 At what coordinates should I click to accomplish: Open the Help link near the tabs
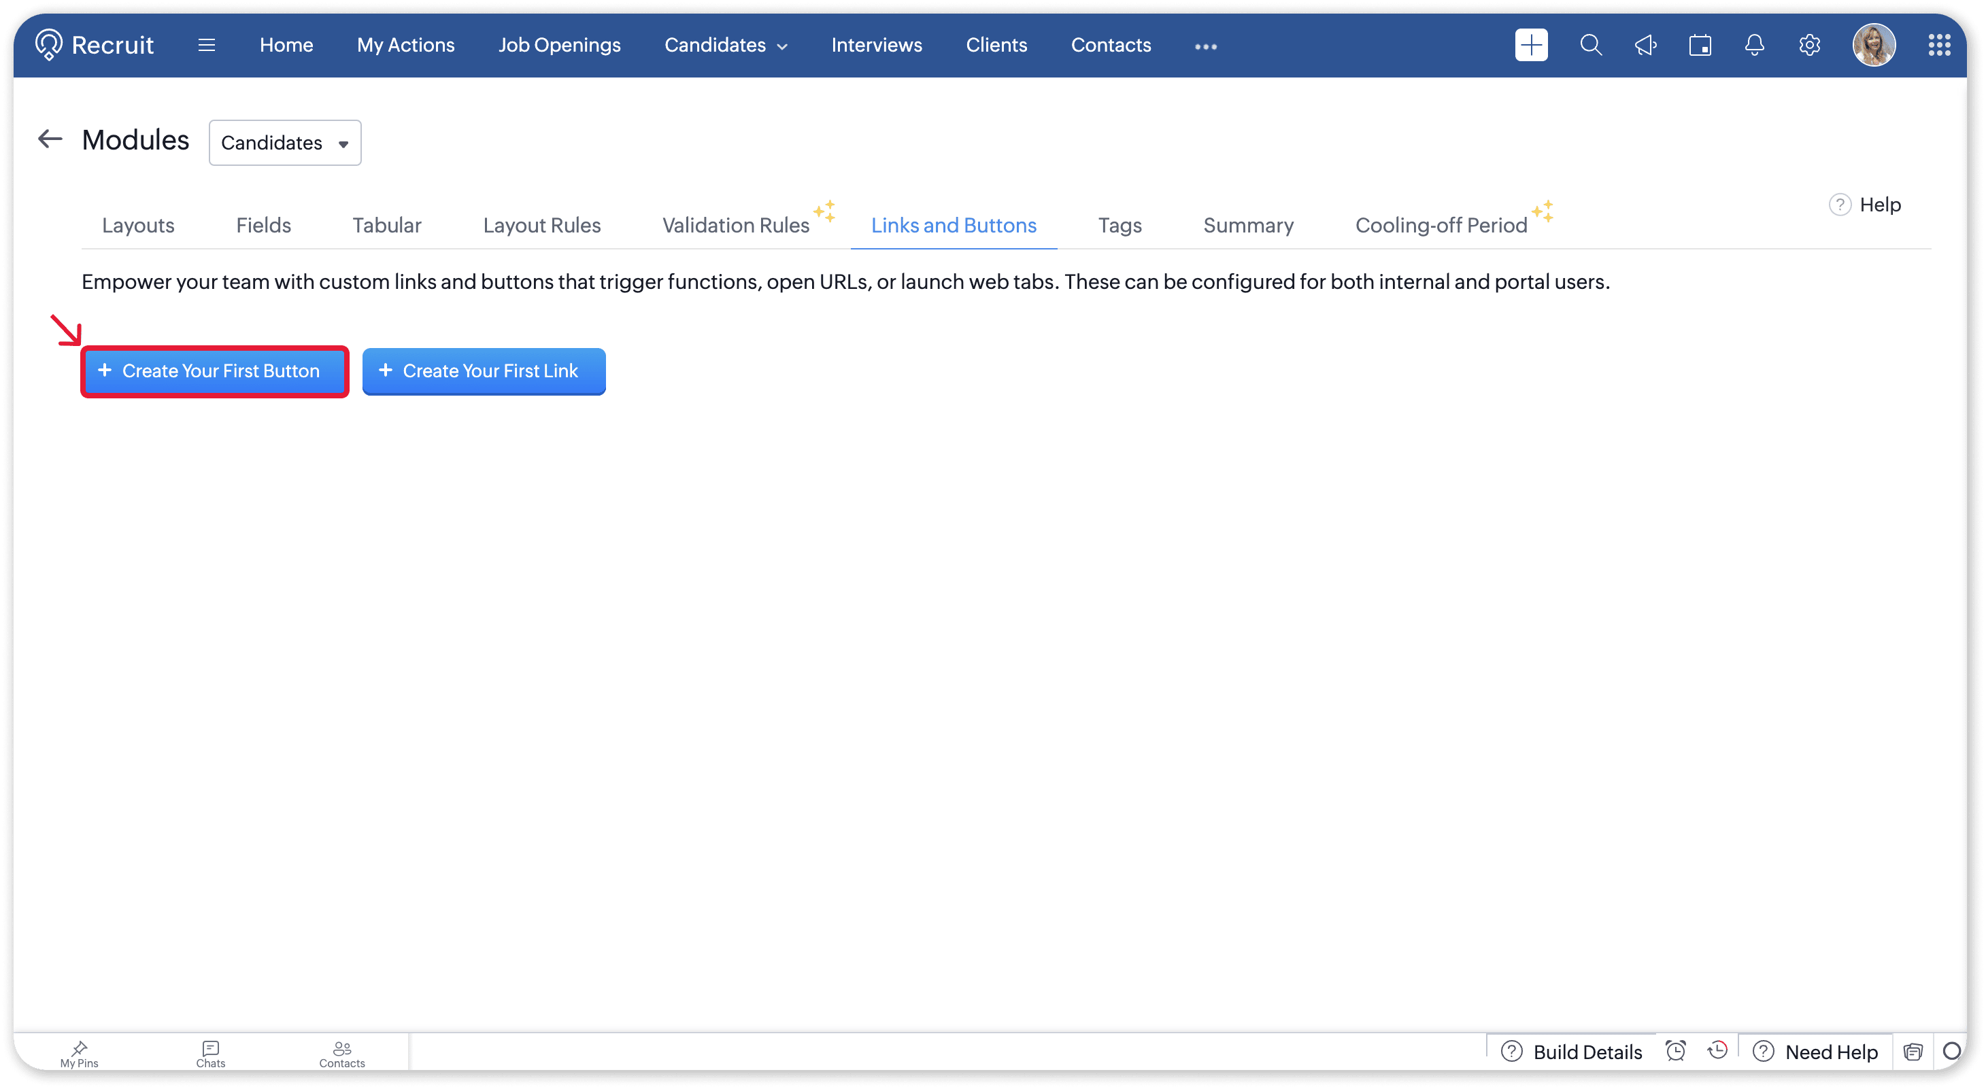[1866, 205]
